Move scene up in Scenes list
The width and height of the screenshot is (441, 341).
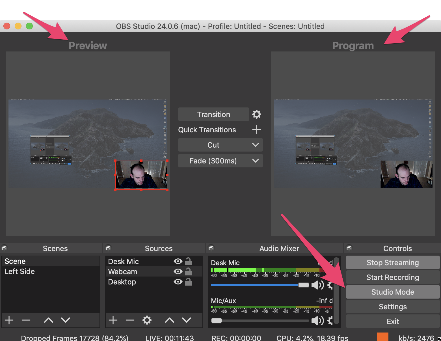tap(49, 320)
